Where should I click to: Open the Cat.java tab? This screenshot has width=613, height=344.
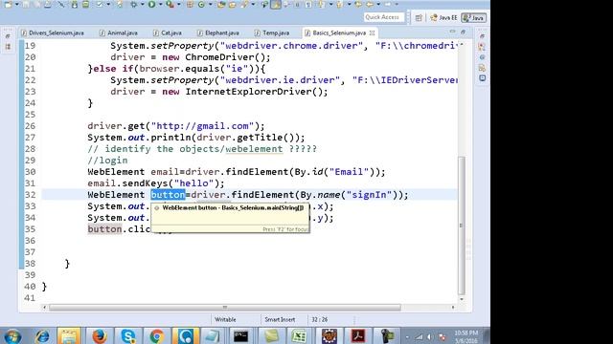click(x=168, y=32)
